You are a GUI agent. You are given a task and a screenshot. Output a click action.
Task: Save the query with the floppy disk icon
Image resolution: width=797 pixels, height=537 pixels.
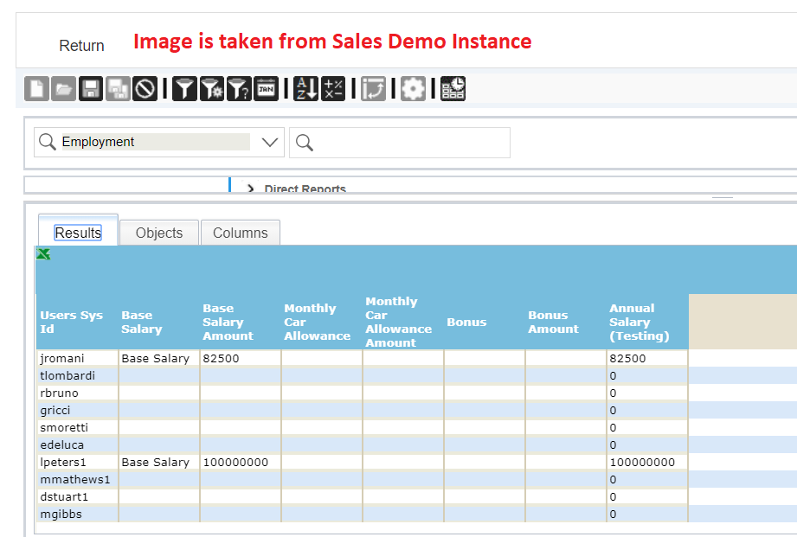(x=91, y=89)
